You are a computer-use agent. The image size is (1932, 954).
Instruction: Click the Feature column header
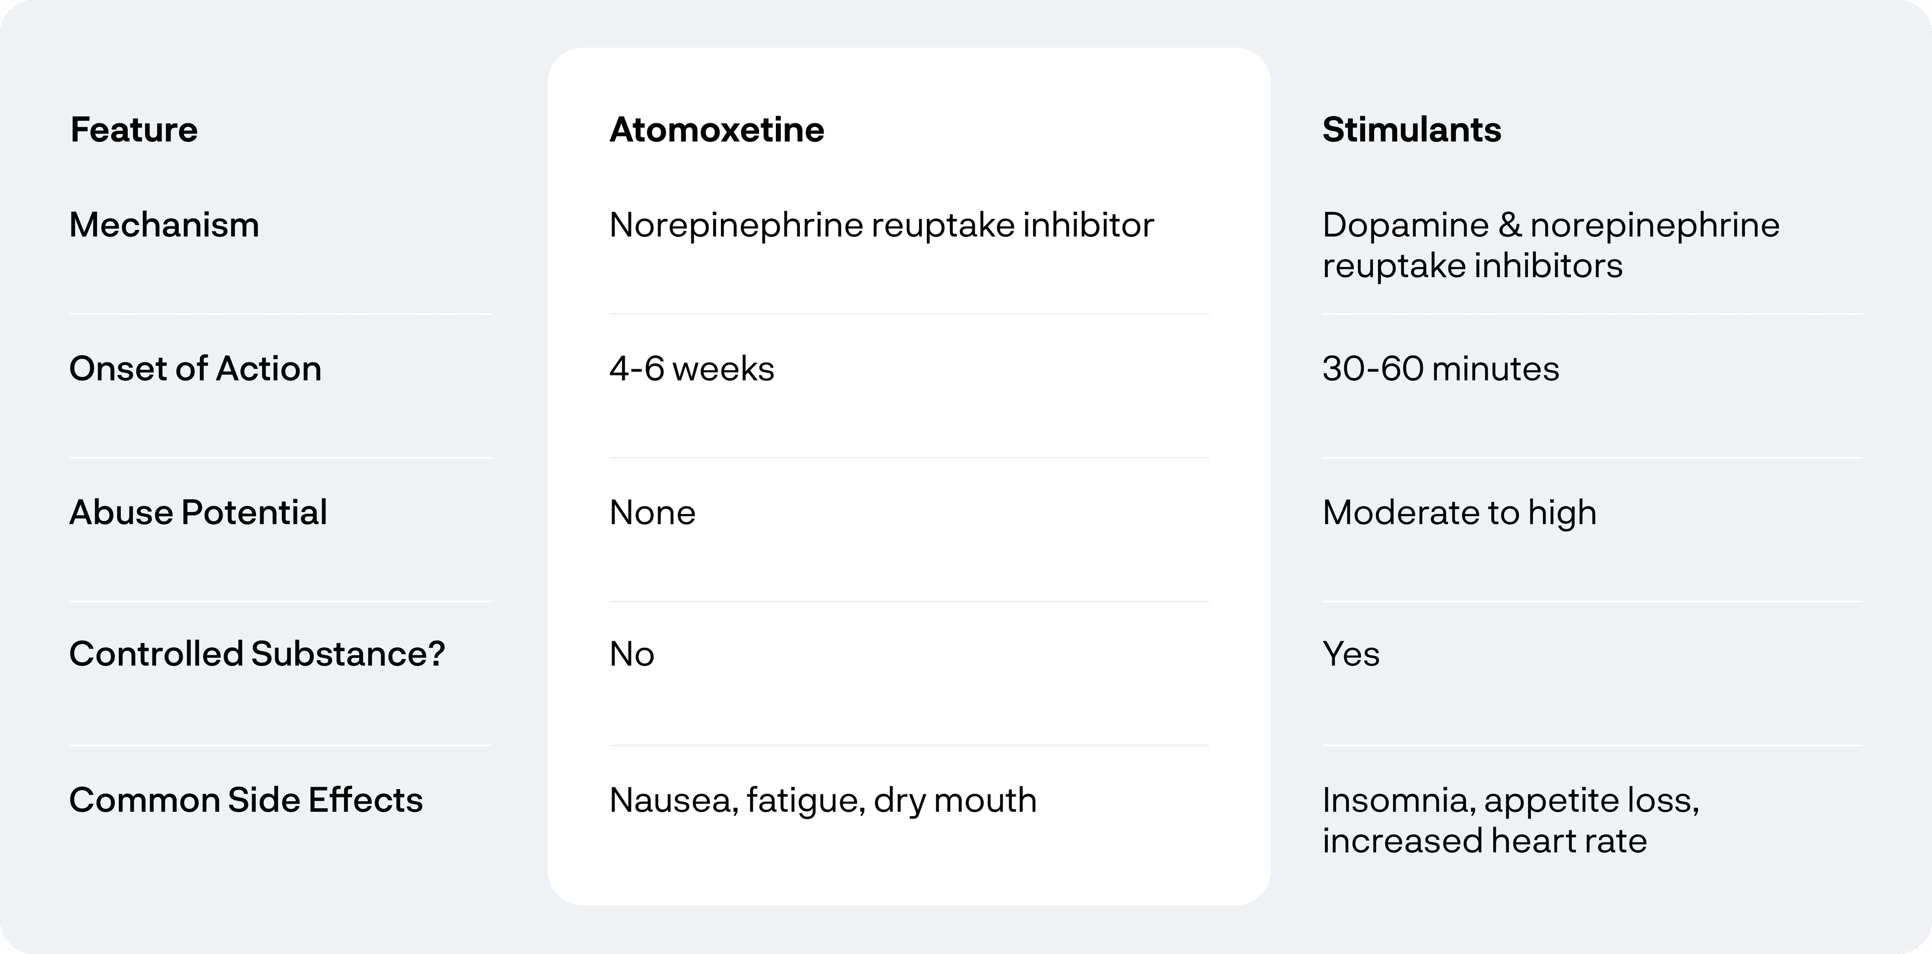134,130
